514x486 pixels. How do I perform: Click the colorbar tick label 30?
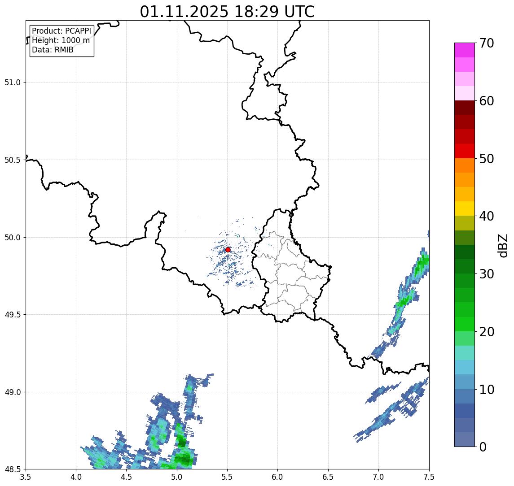point(486,274)
